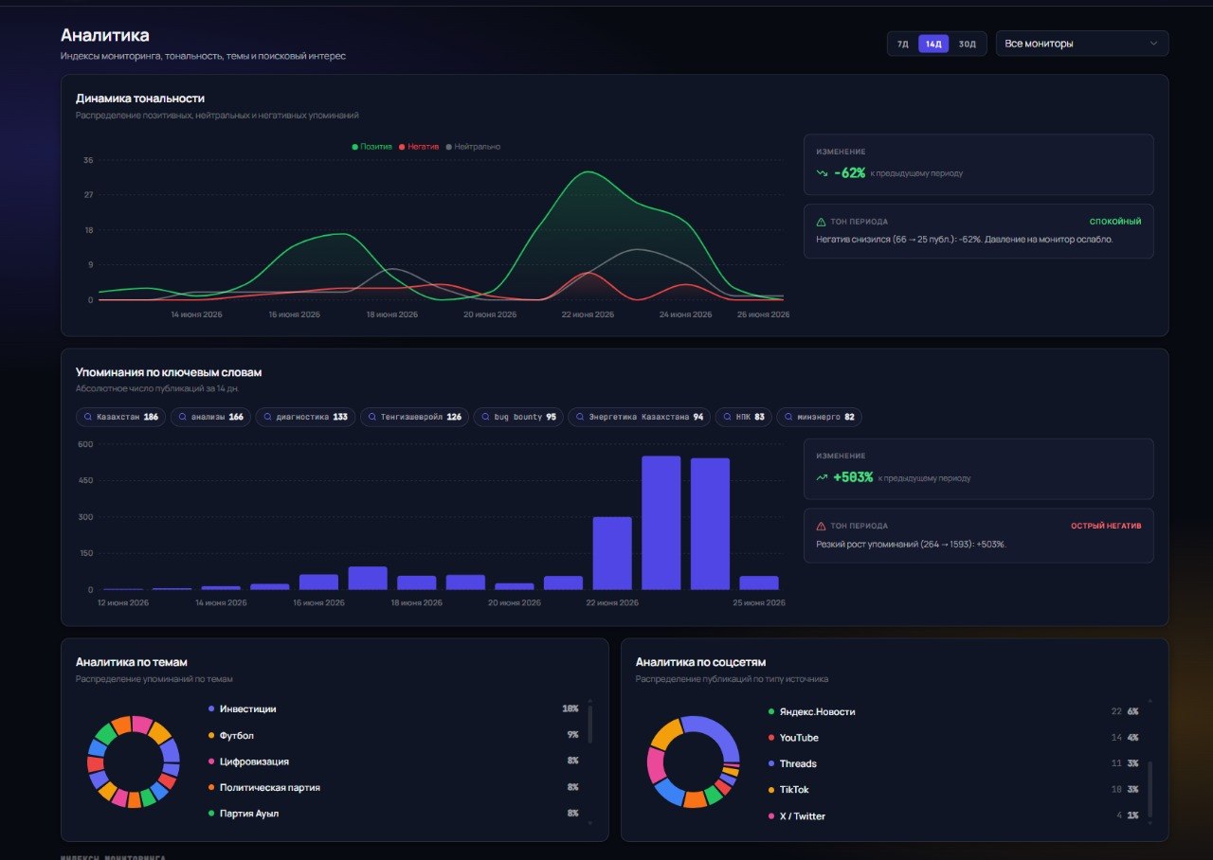Viewport: 1213px width, 860px height.
Task: Click the ОСТРЫЙ НЕГАТИВ status label
Action: (1106, 526)
